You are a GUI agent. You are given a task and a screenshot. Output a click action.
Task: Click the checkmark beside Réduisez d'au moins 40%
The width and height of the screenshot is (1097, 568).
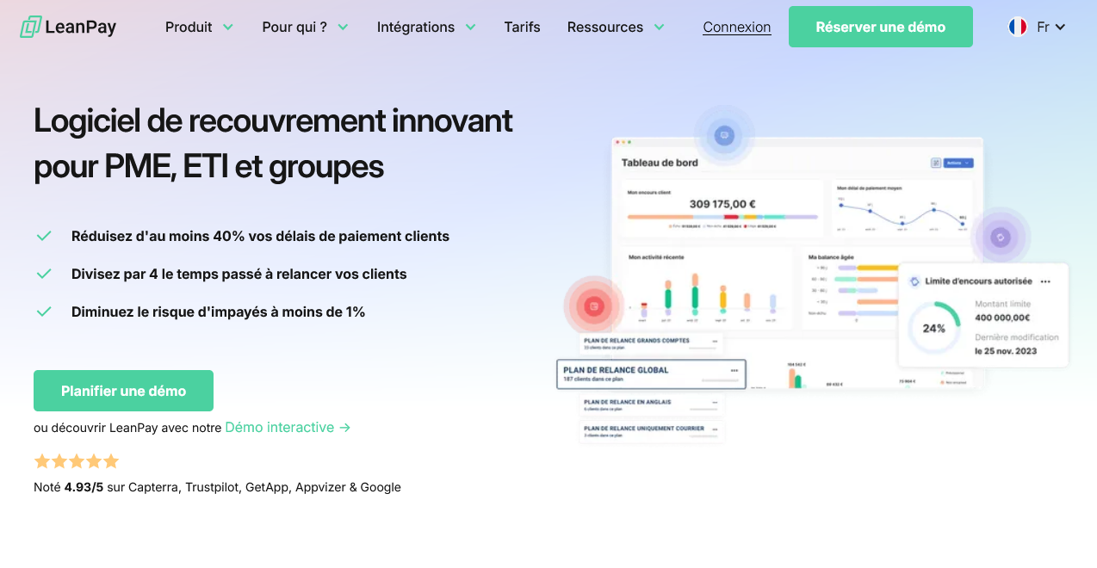[x=43, y=236]
